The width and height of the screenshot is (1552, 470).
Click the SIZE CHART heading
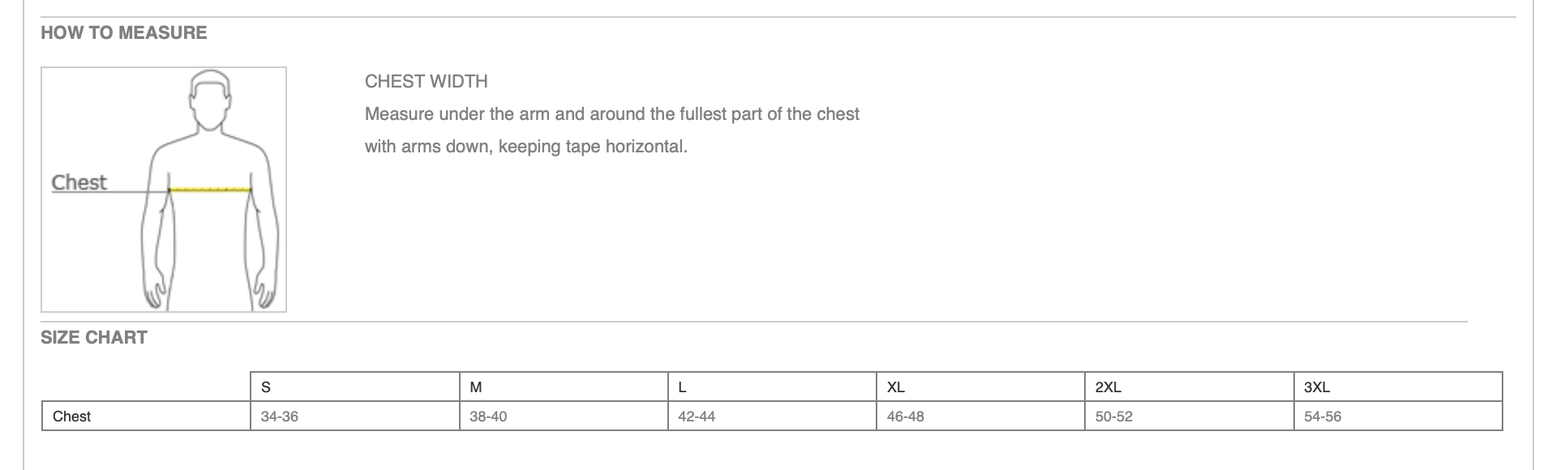coord(94,338)
